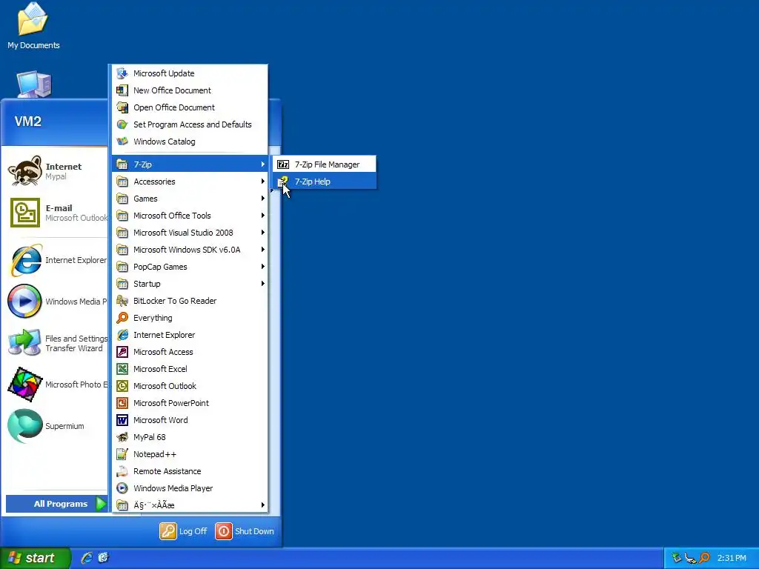Launch Microsoft PowerPoint icon
Screen dimensions: 759x569
(122, 403)
